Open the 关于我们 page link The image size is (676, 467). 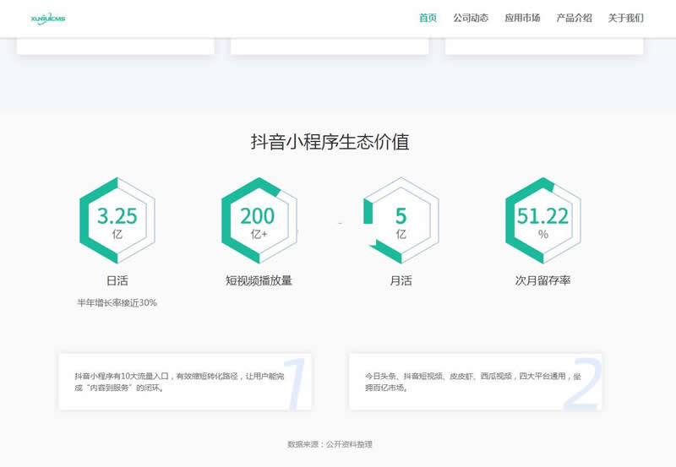click(x=625, y=18)
